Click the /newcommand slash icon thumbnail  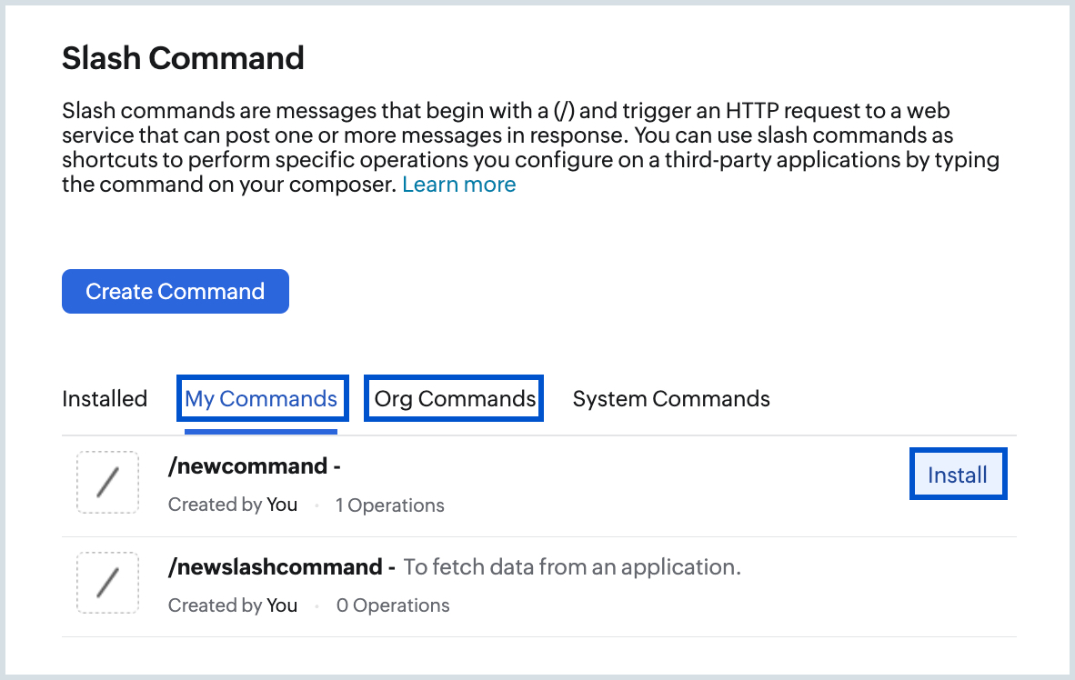107,482
